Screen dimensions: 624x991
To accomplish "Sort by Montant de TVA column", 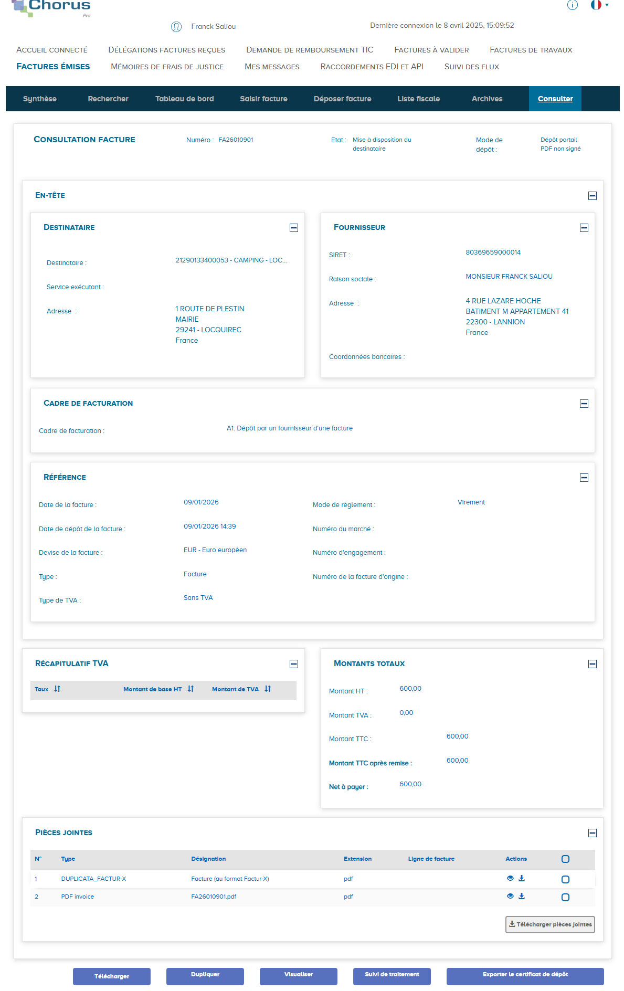I will pyautogui.click(x=268, y=689).
